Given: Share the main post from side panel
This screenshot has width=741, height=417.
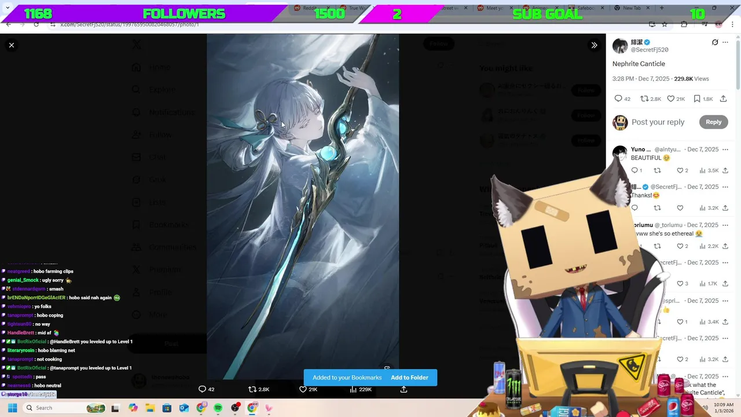Looking at the screenshot, I should (x=724, y=99).
